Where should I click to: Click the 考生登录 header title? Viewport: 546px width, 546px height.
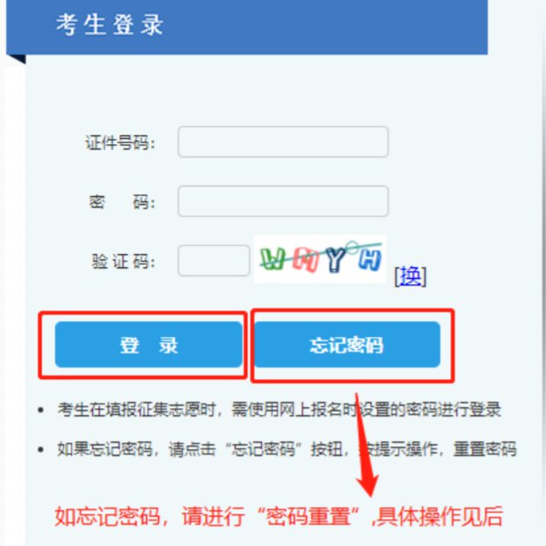point(110,25)
